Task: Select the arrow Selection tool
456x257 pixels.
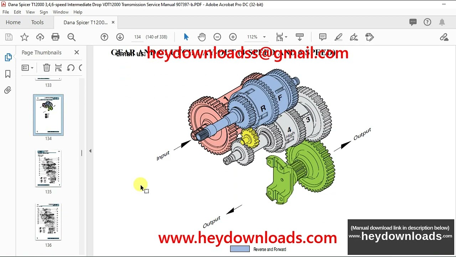Action: click(x=186, y=37)
